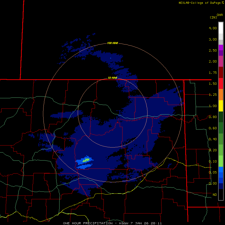Click the 0.40 legend value
The width and height of the screenshot is (225, 225).
[x=213, y=139]
